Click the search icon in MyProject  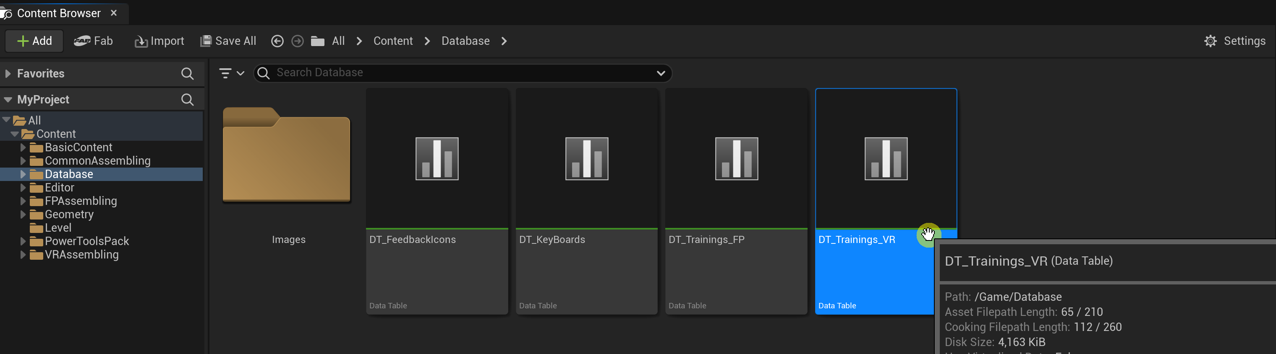point(187,99)
